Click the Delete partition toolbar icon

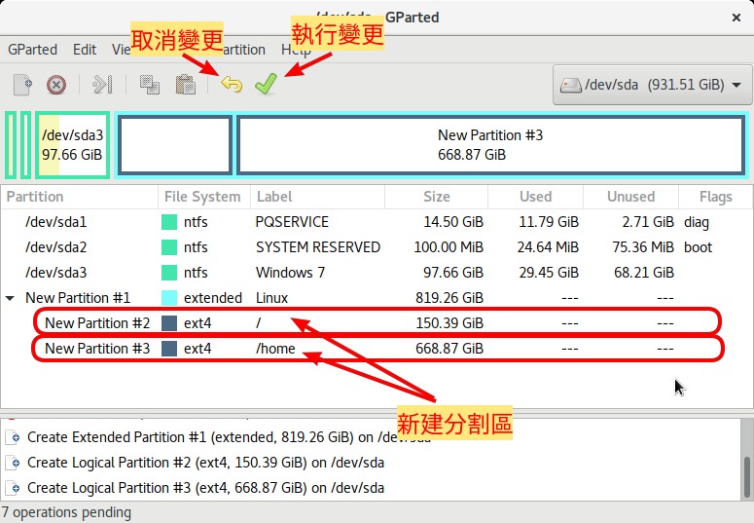[x=56, y=85]
